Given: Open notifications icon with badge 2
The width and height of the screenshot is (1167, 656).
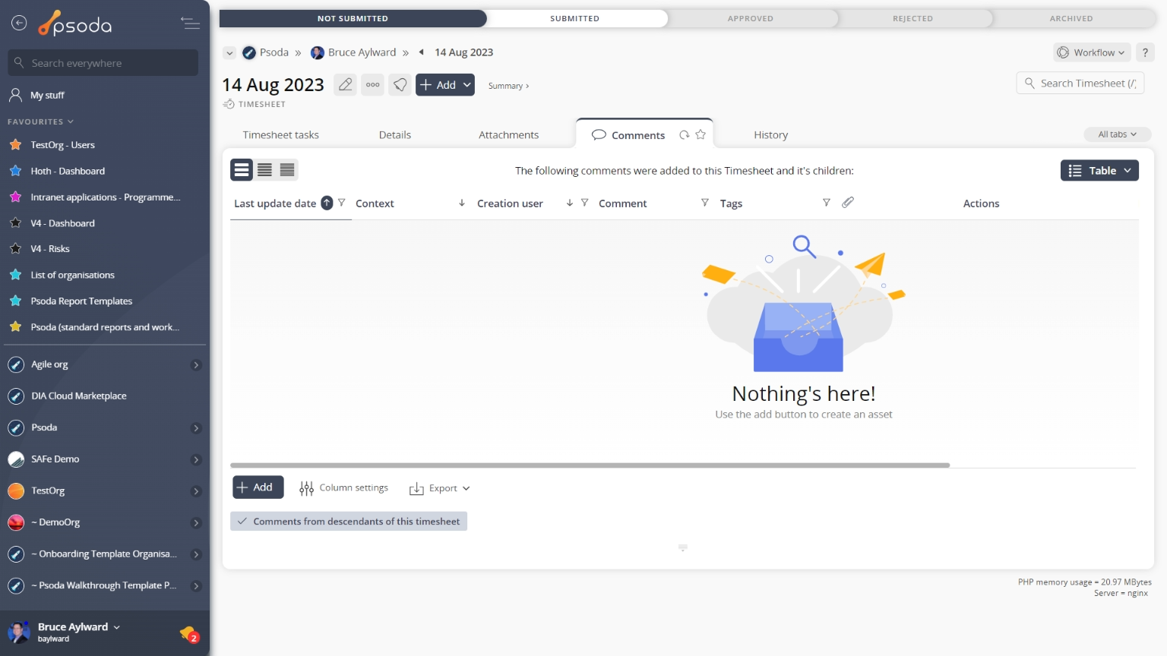Looking at the screenshot, I should click(x=189, y=633).
